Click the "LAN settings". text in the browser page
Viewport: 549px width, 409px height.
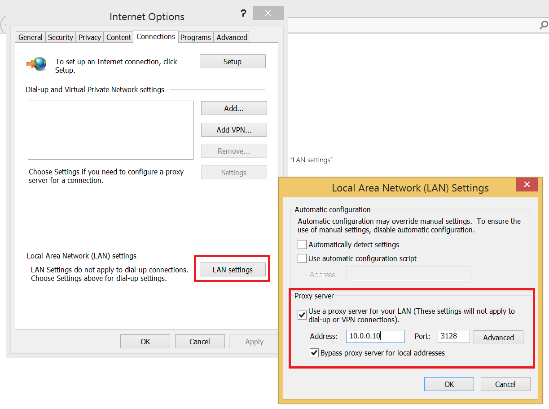312,160
